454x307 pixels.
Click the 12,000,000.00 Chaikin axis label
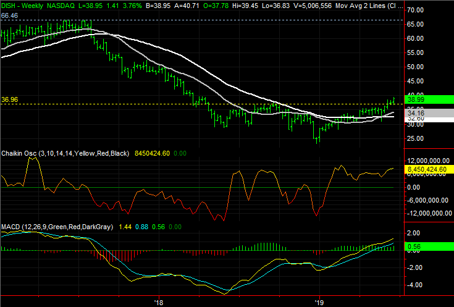pyautogui.click(x=429, y=159)
